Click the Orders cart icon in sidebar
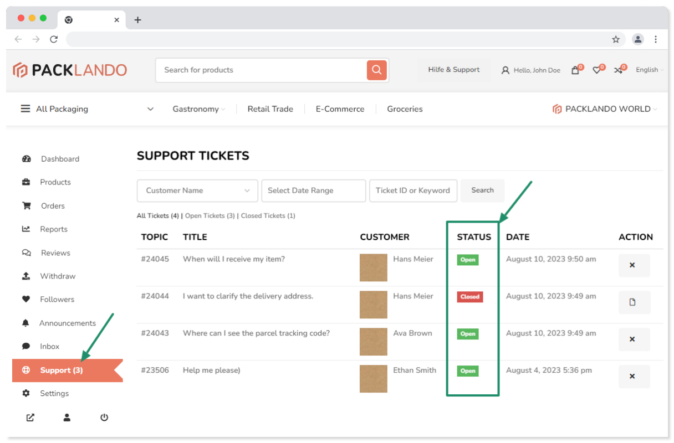 (26, 205)
